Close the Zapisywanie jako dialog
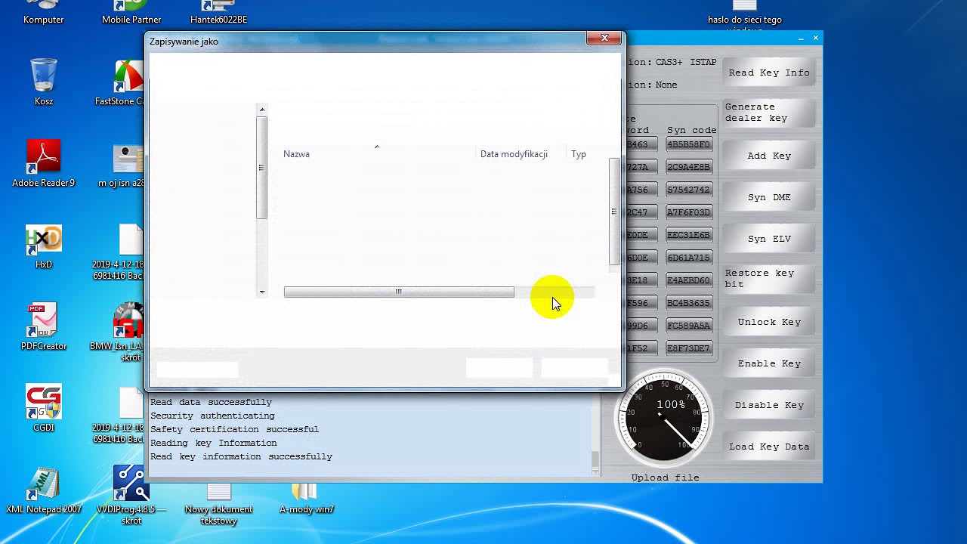This screenshot has width=967, height=544. point(604,38)
